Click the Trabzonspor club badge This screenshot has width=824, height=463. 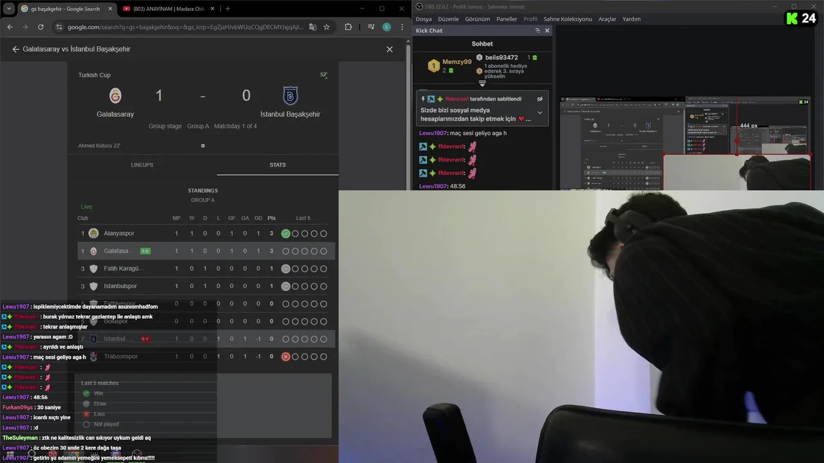(93, 356)
